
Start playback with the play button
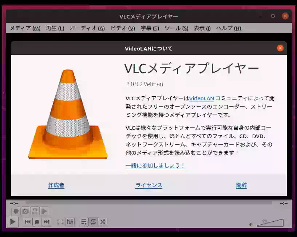(x=12, y=222)
